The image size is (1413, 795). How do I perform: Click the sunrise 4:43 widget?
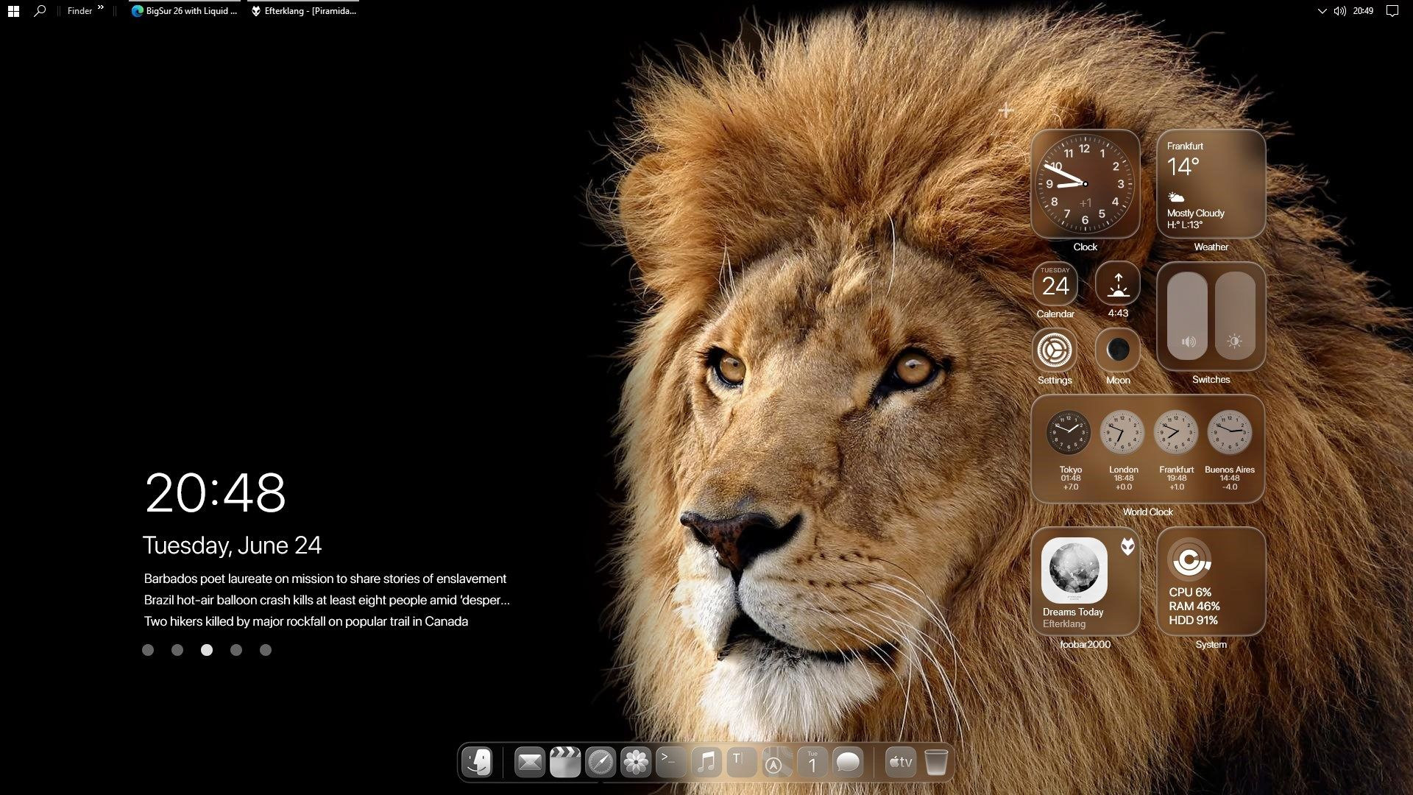click(x=1118, y=283)
